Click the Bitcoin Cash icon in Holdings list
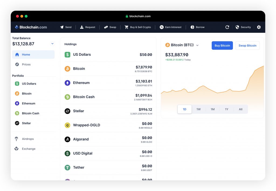Image resolution: width=276 pixels, height=191 pixels. (x=67, y=97)
